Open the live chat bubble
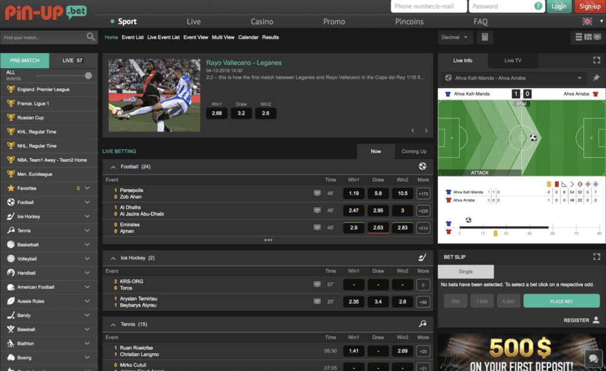The image size is (606, 371). pos(594,359)
